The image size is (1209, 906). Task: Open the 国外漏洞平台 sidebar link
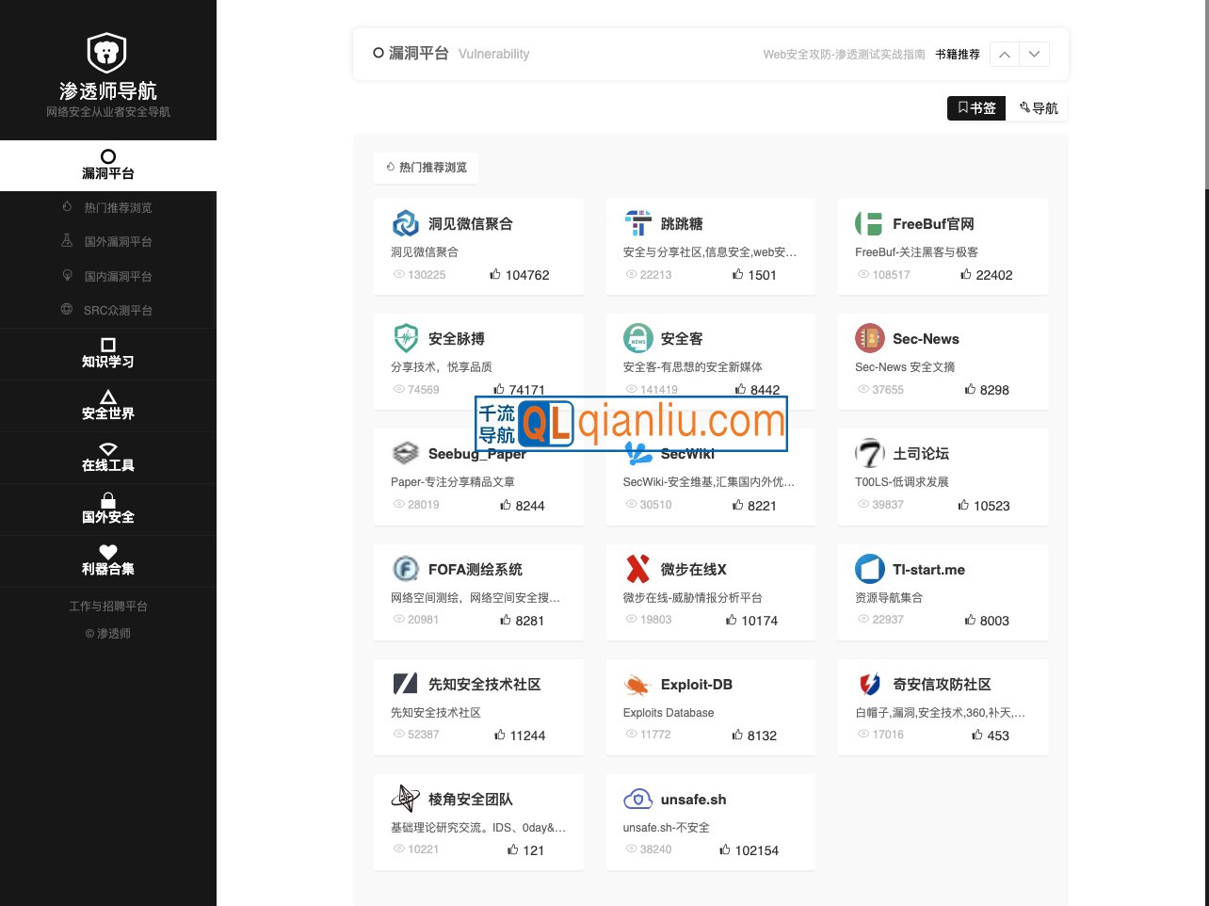[x=117, y=242]
